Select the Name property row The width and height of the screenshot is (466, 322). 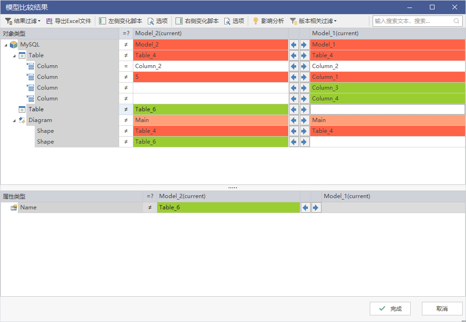click(233, 207)
